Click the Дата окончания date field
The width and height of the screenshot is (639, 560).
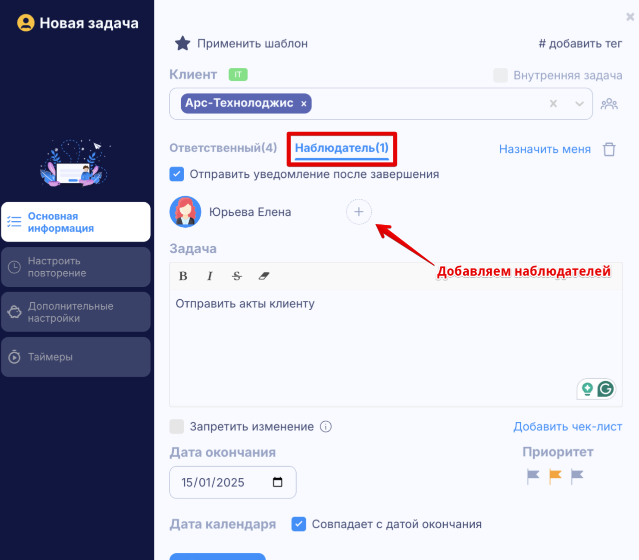pyautogui.click(x=233, y=482)
